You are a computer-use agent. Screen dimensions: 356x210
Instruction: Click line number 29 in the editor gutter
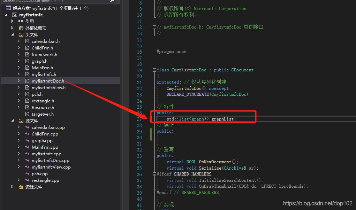139,132
